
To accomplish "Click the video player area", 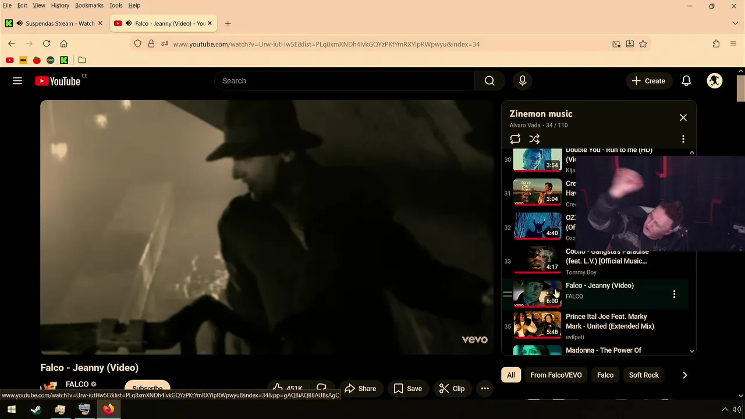I will point(267,228).
